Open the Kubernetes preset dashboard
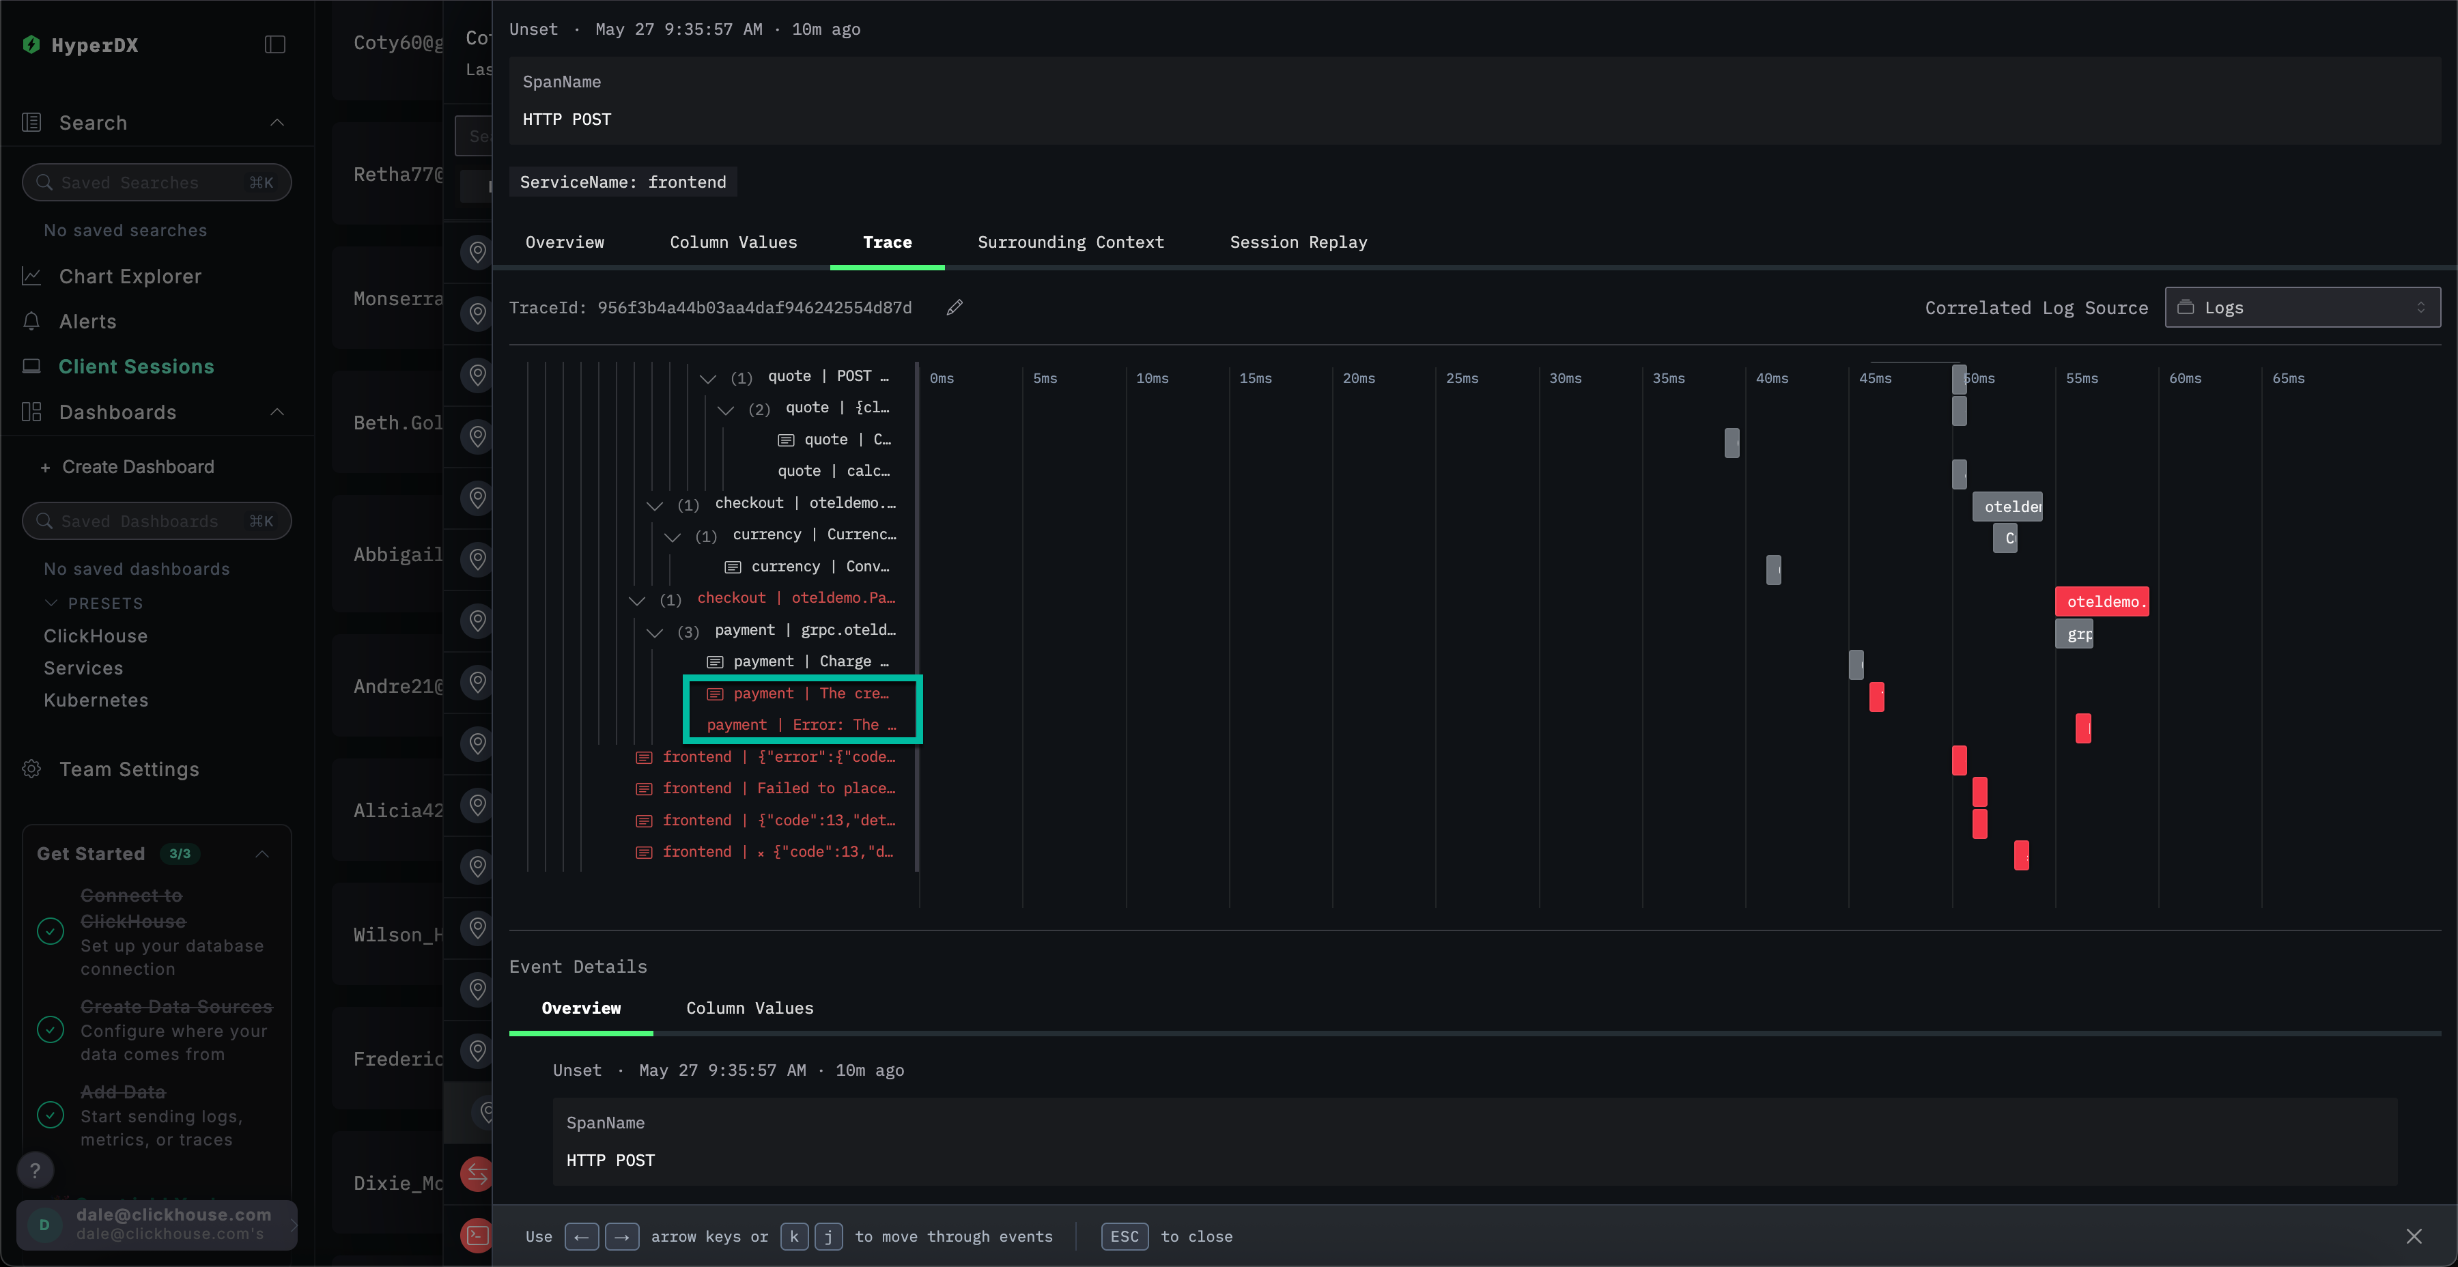 [x=96, y=700]
